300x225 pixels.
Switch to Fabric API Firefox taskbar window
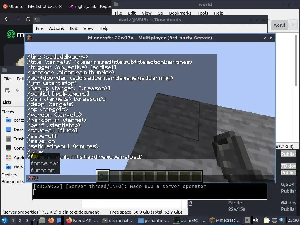pos(82,220)
